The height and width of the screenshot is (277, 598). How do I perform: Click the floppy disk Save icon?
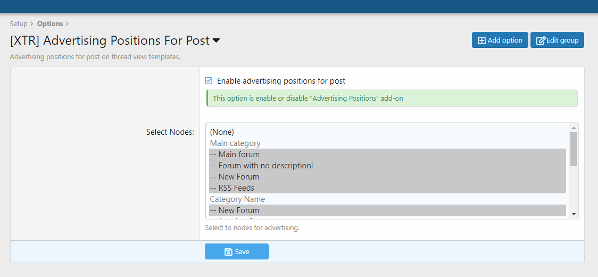coord(228,252)
